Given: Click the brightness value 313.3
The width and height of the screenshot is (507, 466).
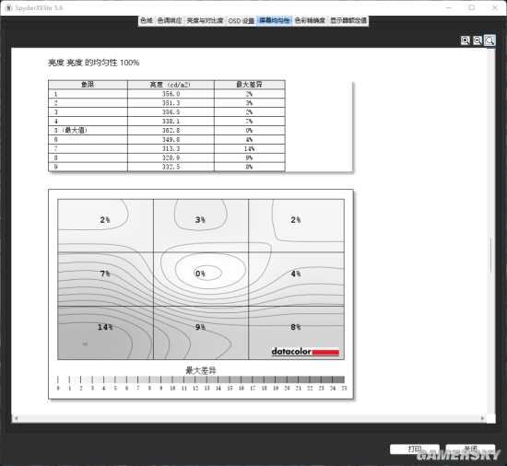Looking at the screenshot, I should coord(171,148).
